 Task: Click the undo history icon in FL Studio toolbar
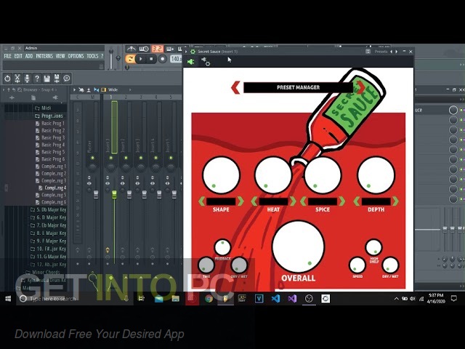[7, 79]
